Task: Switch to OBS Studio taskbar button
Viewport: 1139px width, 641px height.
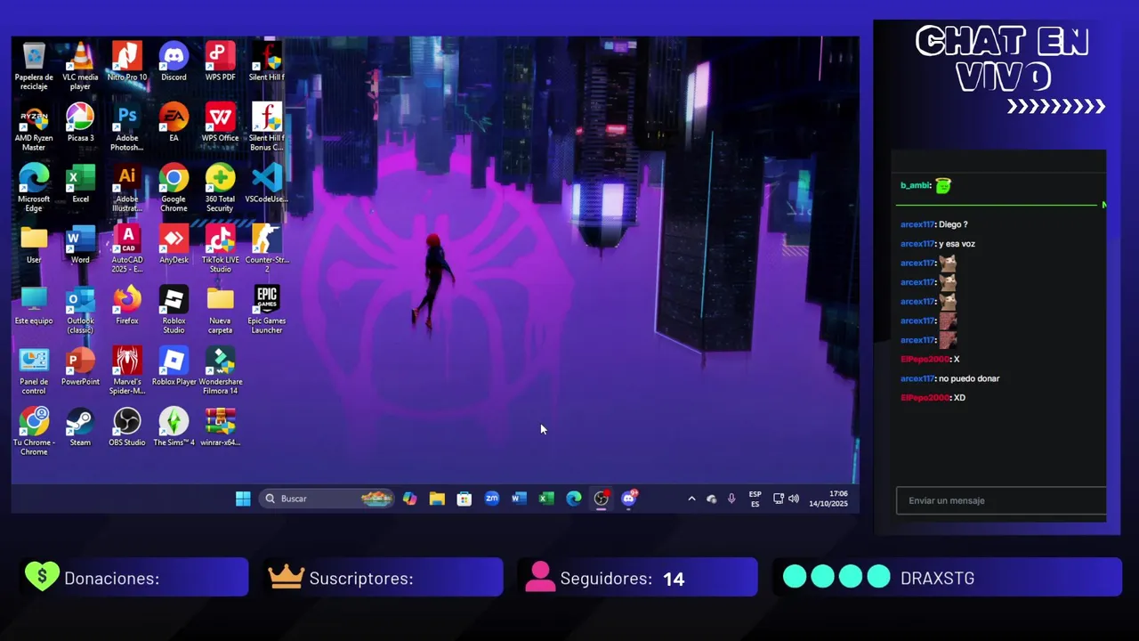Action: click(602, 499)
